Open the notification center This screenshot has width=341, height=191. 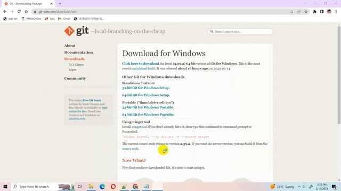334,187
